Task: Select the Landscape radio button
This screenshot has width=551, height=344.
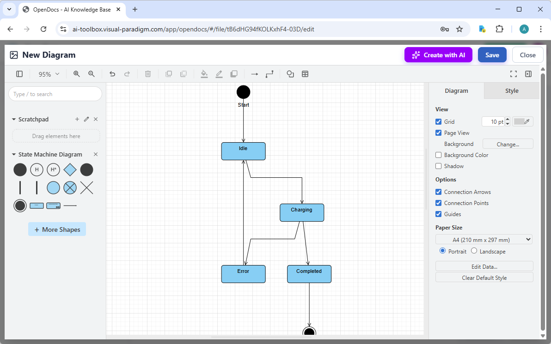Action: (x=474, y=251)
